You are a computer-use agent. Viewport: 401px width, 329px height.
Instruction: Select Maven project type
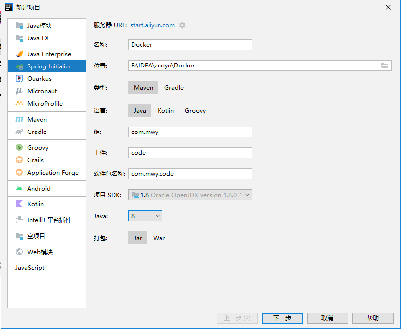[x=143, y=88]
